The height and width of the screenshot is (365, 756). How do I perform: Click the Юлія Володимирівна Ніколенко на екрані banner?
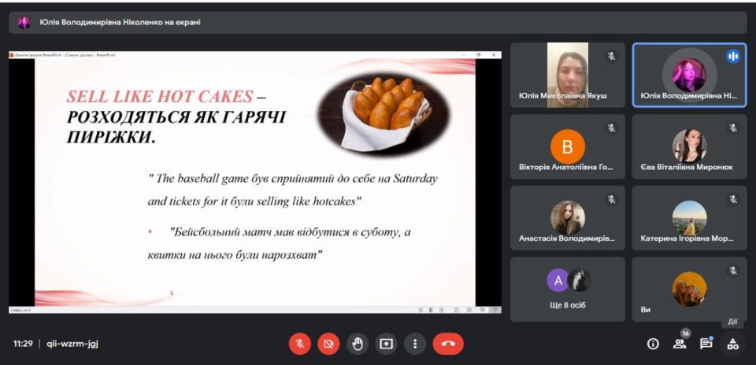click(377, 23)
